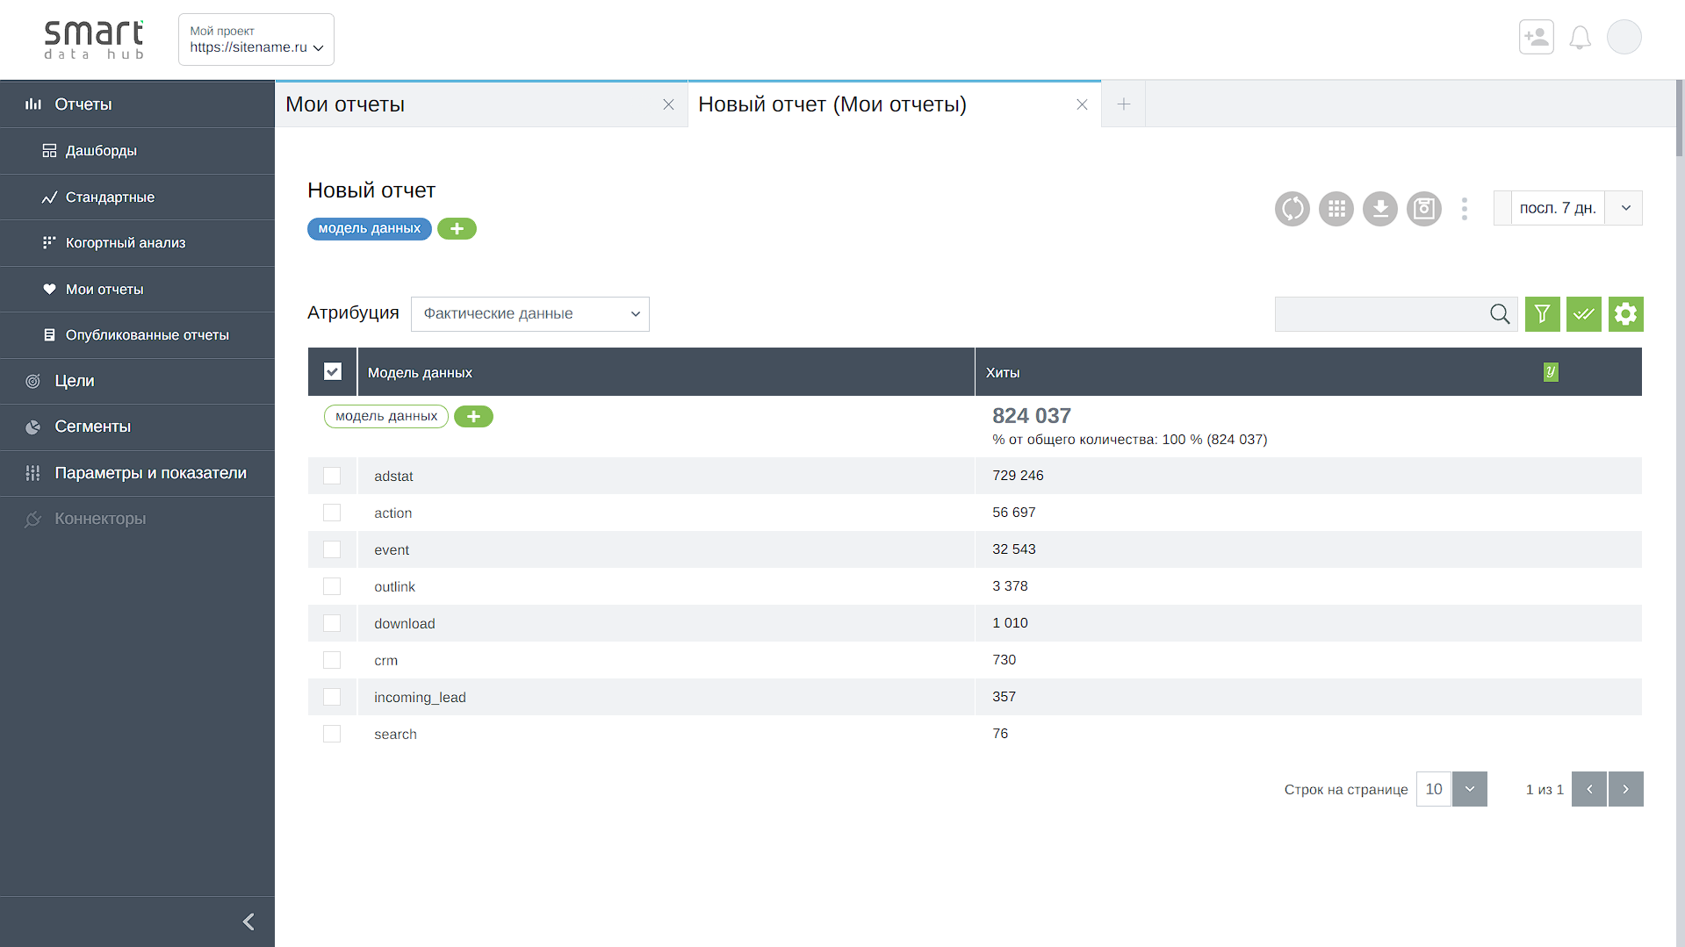Open Мои отчеты in sidebar
Screen dimensions: 1685x947
(137, 290)
